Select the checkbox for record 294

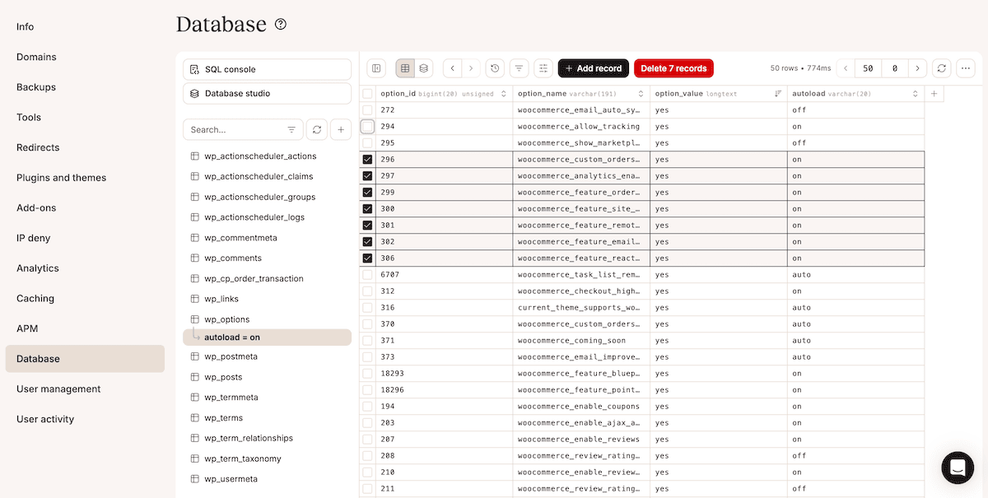click(x=366, y=126)
